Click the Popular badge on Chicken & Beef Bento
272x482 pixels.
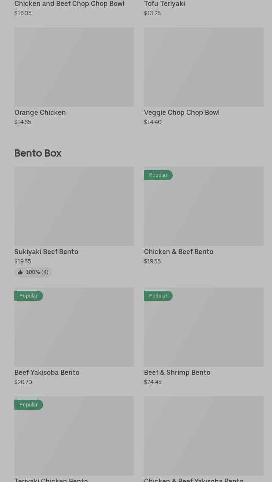pyautogui.click(x=158, y=175)
